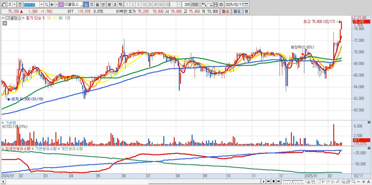Click the panel layout icon at toolbar start

pos(4,5)
